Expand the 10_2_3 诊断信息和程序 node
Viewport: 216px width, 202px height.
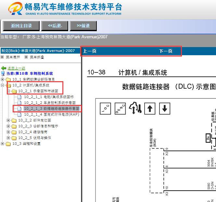pyautogui.click(x=8, y=126)
